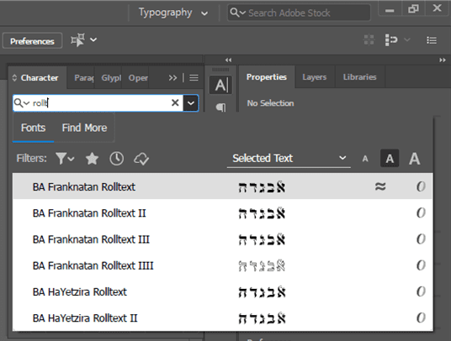Viewport: 451px width, 341px height.
Task: Open the Character panel flyout menu
Action: point(194,78)
